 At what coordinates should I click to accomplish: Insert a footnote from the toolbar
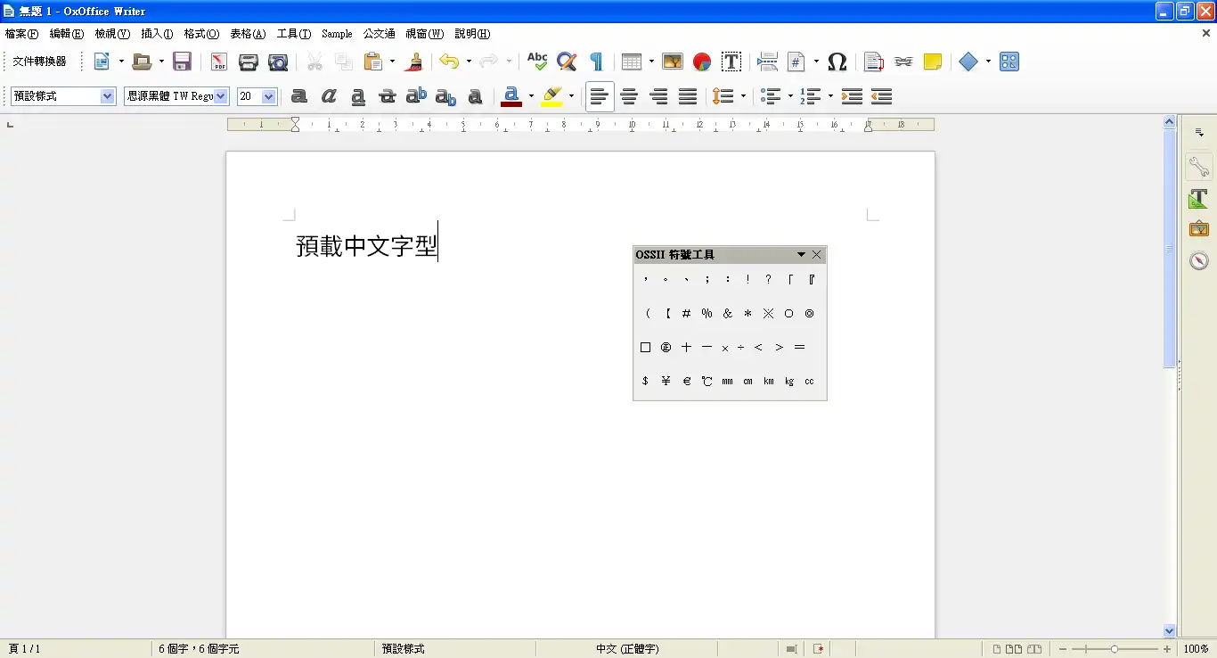coord(874,62)
